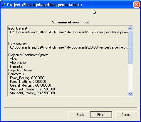Click the wizard wand title bar icon

(4, 5)
